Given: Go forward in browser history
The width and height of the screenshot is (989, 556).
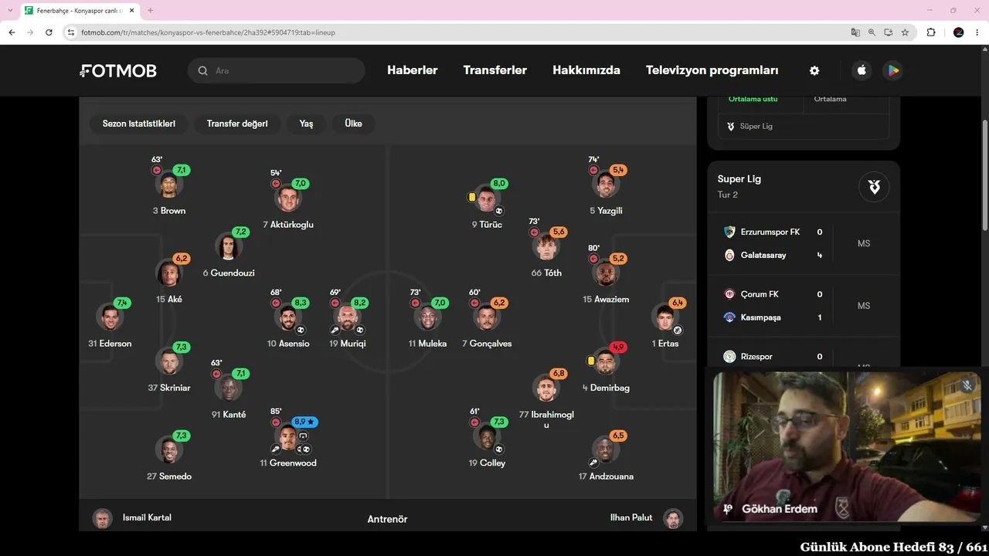Looking at the screenshot, I should (30, 32).
